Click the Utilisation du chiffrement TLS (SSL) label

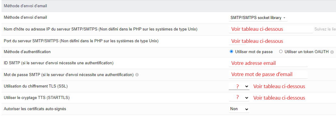[x=37, y=86]
